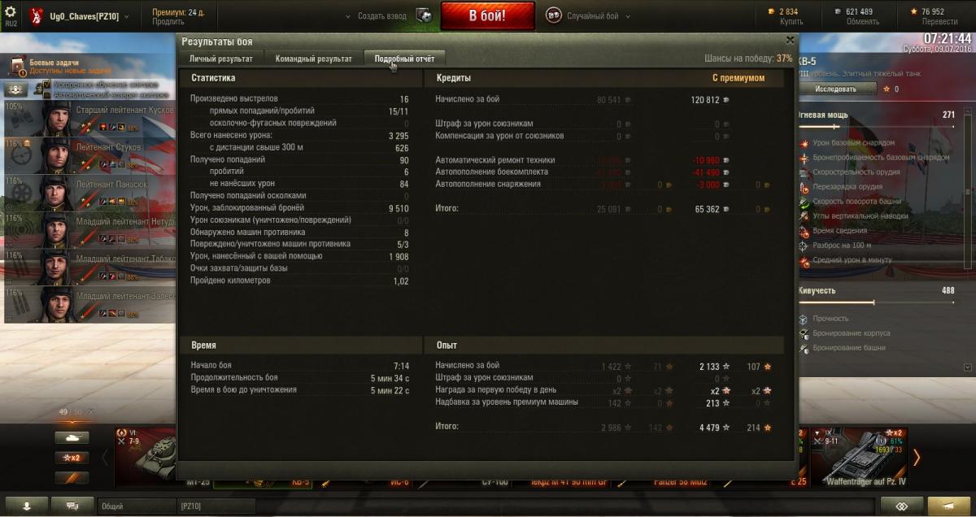Click the red В бой! button
The image size is (976, 517).
tap(488, 15)
